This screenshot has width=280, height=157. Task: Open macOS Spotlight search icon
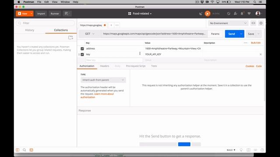pyautogui.click(x=255, y=2)
